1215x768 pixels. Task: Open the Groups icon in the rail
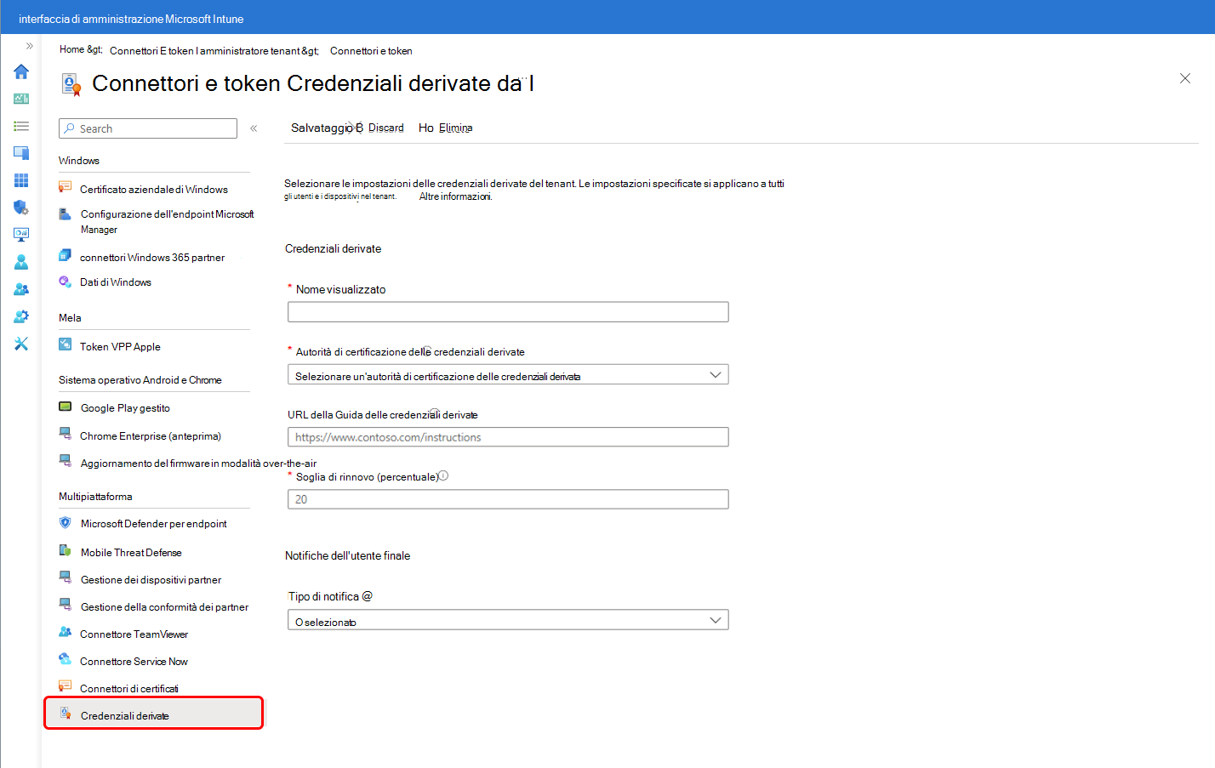(x=21, y=289)
